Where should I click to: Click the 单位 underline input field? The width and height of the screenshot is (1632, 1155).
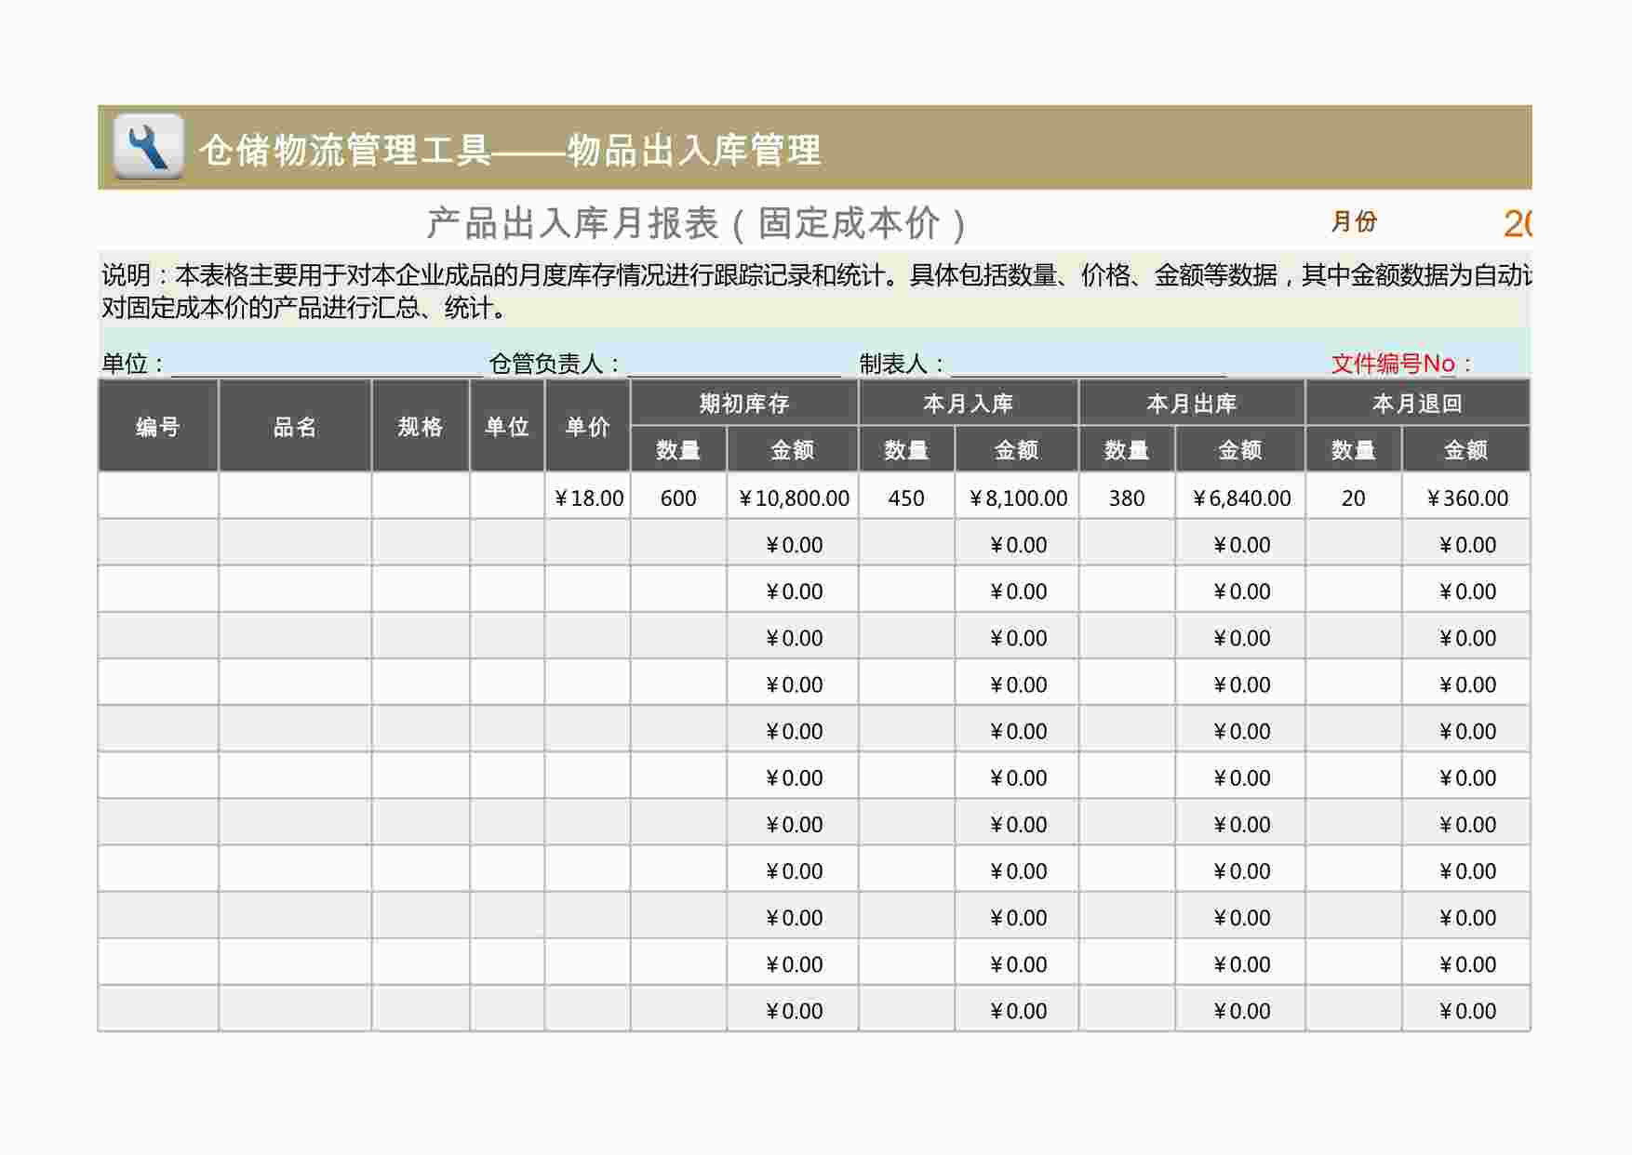point(326,364)
